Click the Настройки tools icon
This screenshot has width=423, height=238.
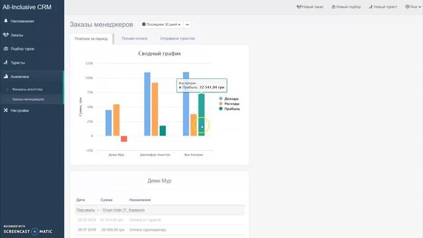[x=6, y=110]
